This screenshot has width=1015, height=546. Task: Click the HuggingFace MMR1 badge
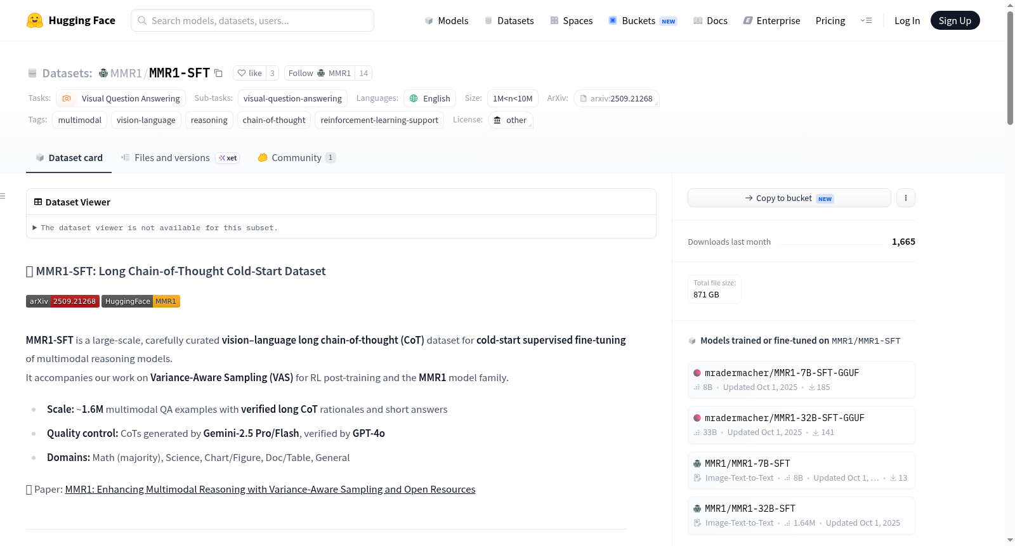(x=141, y=301)
